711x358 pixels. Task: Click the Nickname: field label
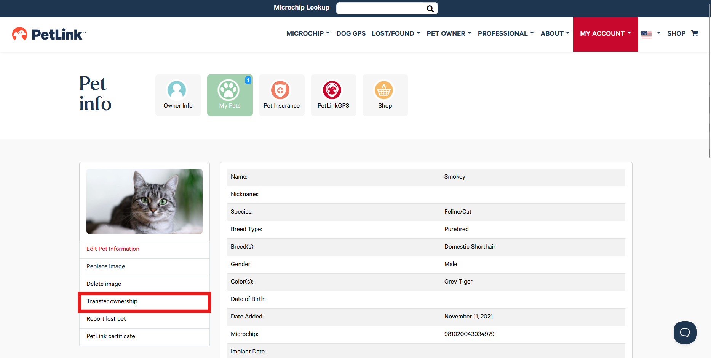pos(244,194)
